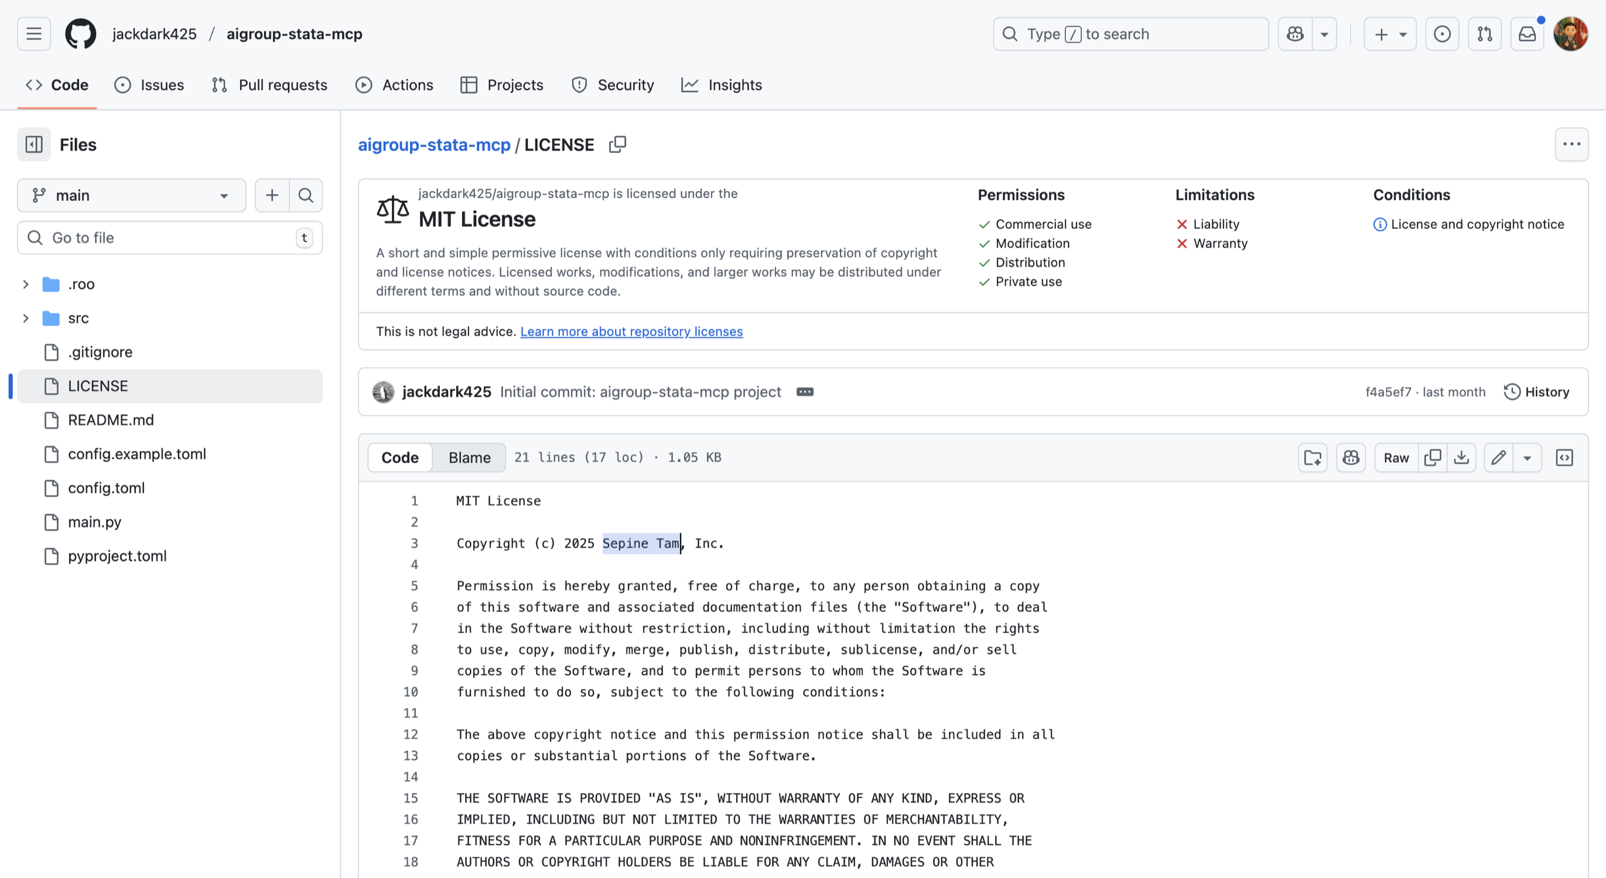This screenshot has height=878, width=1606.
Task: View file History
Action: (x=1537, y=392)
